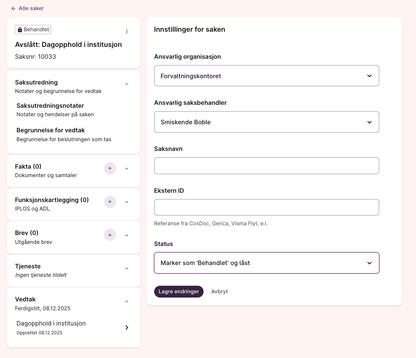This screenshot has width=416, height=358.
Task: Open the Ansvarlig saksbehandler dropdown
Action: point(266,122)
